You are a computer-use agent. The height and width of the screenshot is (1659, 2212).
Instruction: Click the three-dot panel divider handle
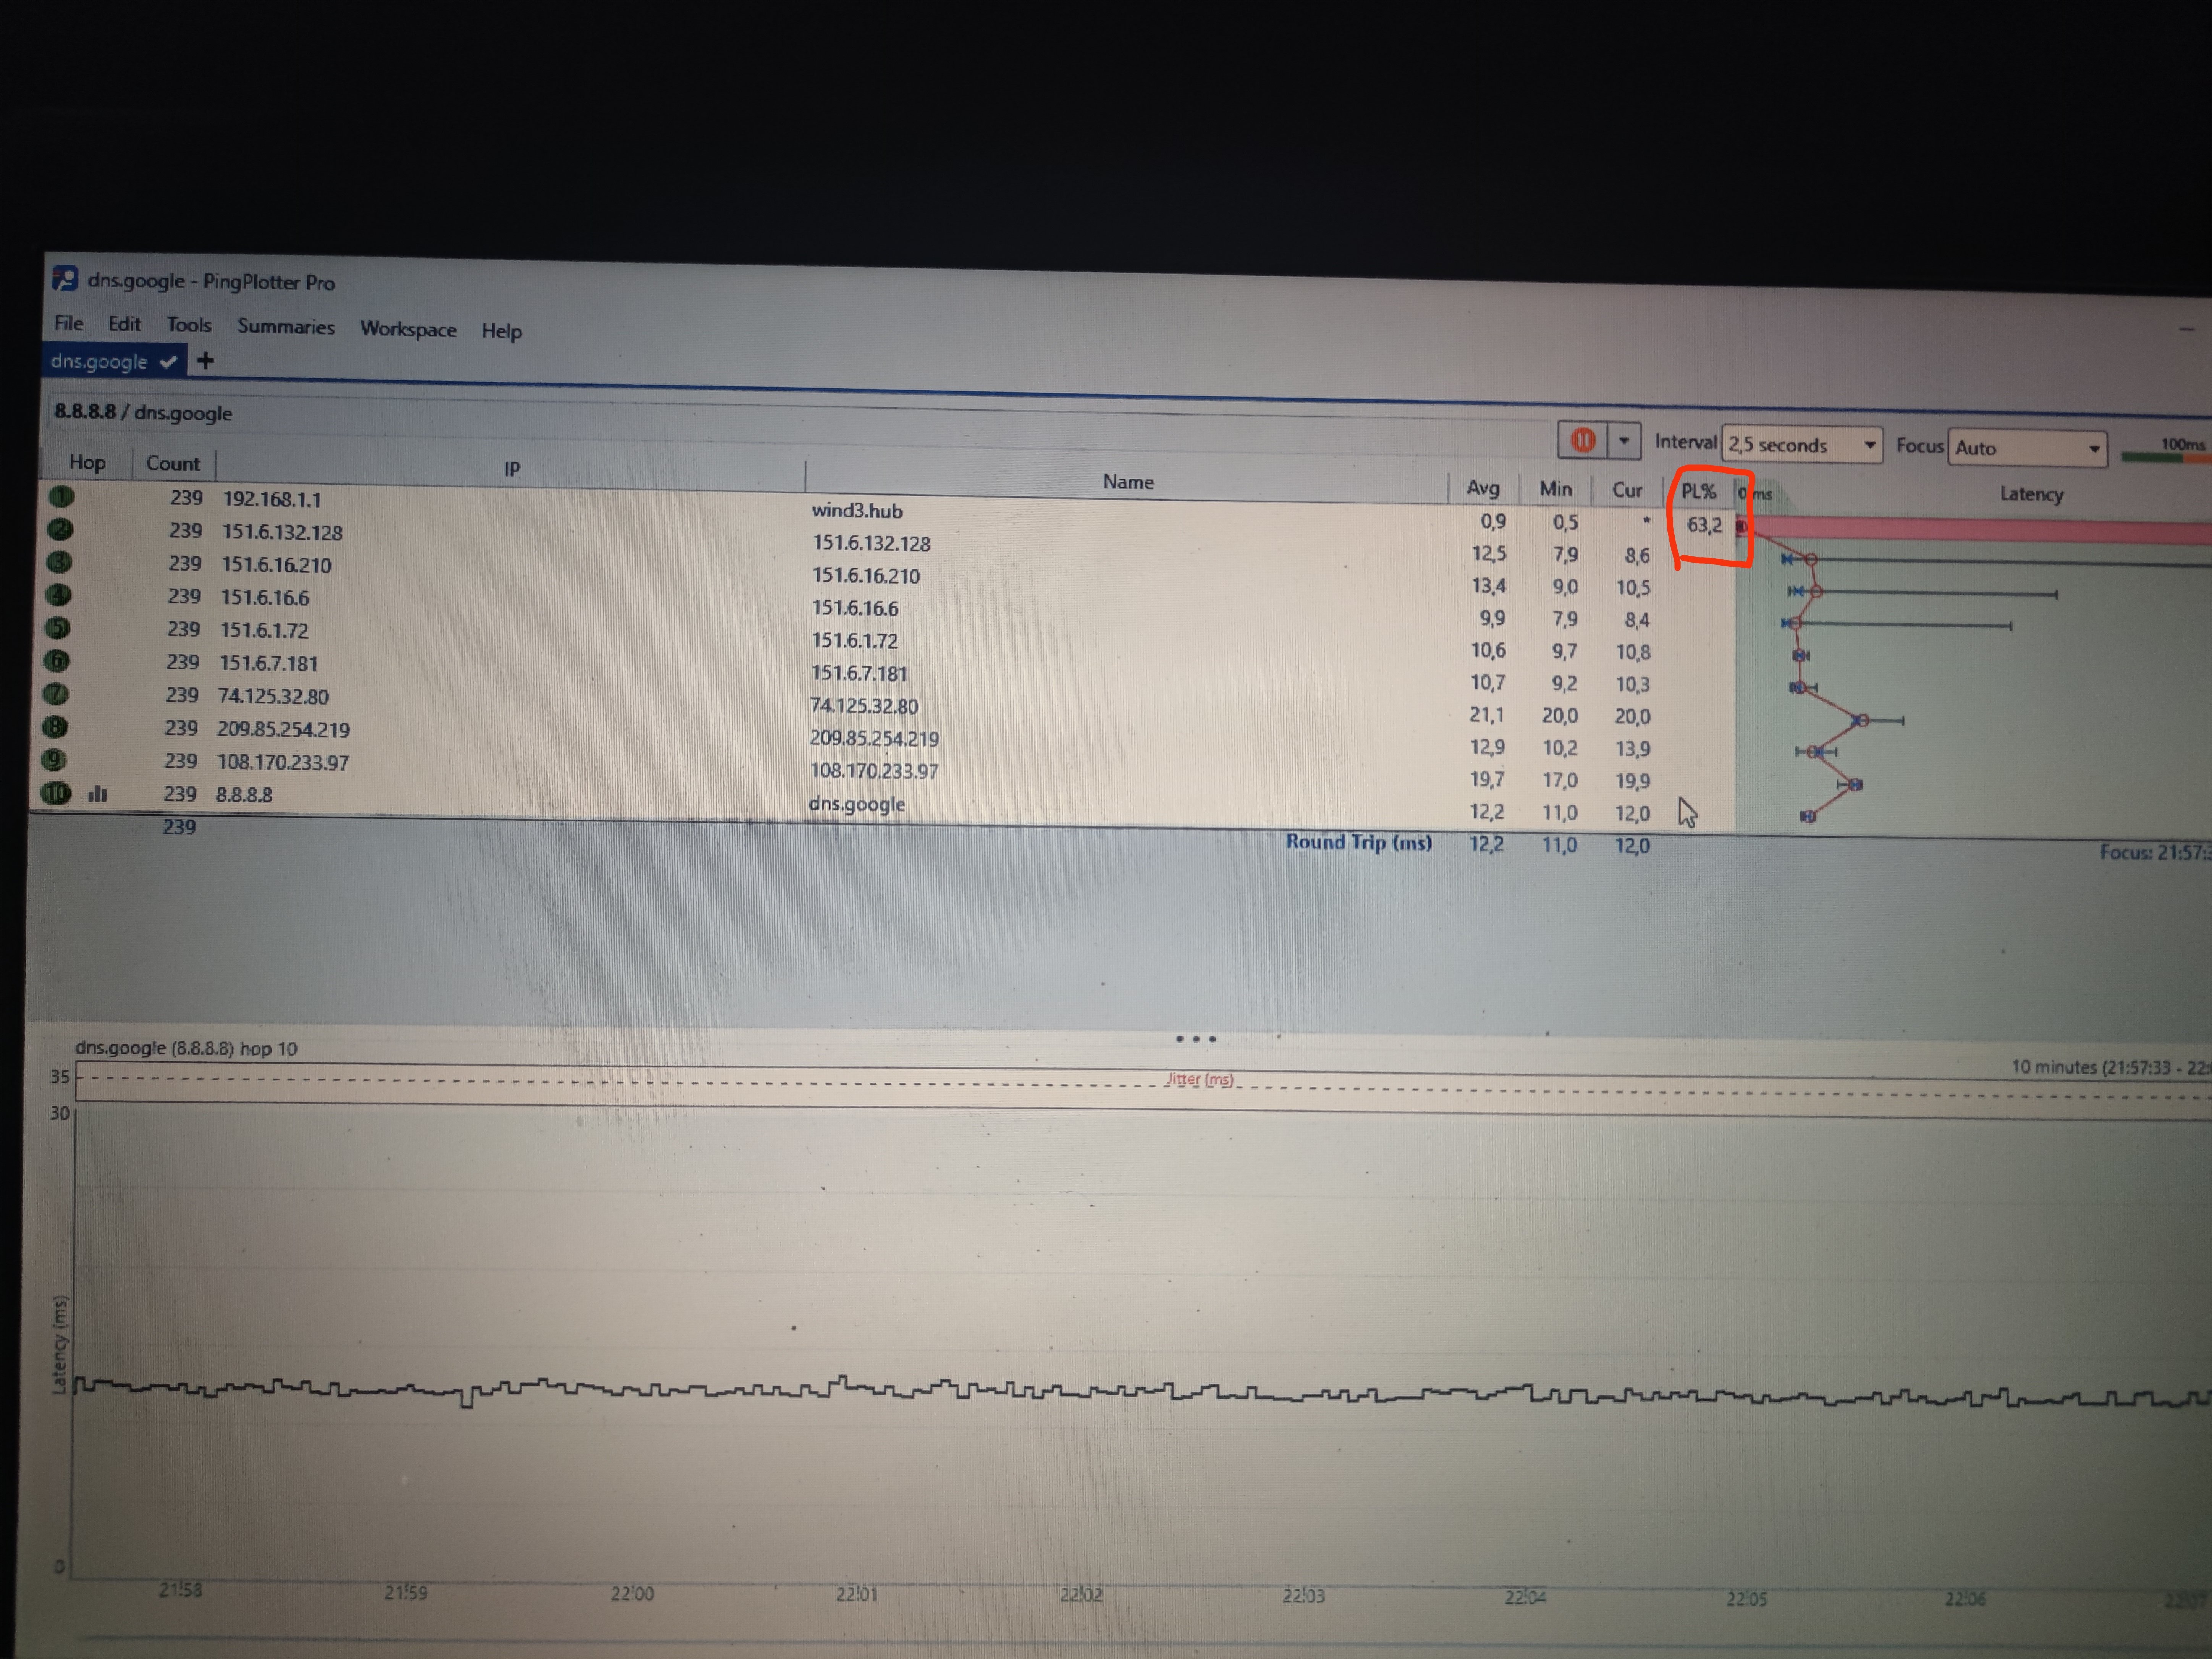(1196, 1039)
